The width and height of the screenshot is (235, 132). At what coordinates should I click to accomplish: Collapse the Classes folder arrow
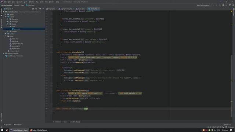pyautogui.click(x=6, y=16)
